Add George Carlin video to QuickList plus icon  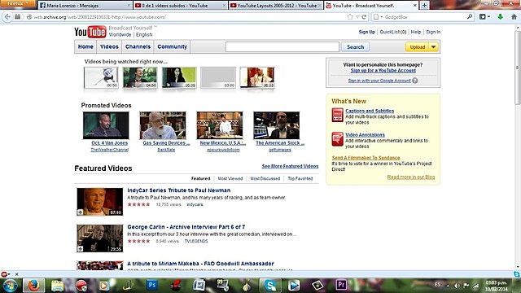pos(80,248)
